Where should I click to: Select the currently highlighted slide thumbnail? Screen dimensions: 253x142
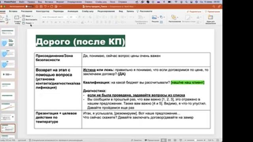tap(8, 128)
